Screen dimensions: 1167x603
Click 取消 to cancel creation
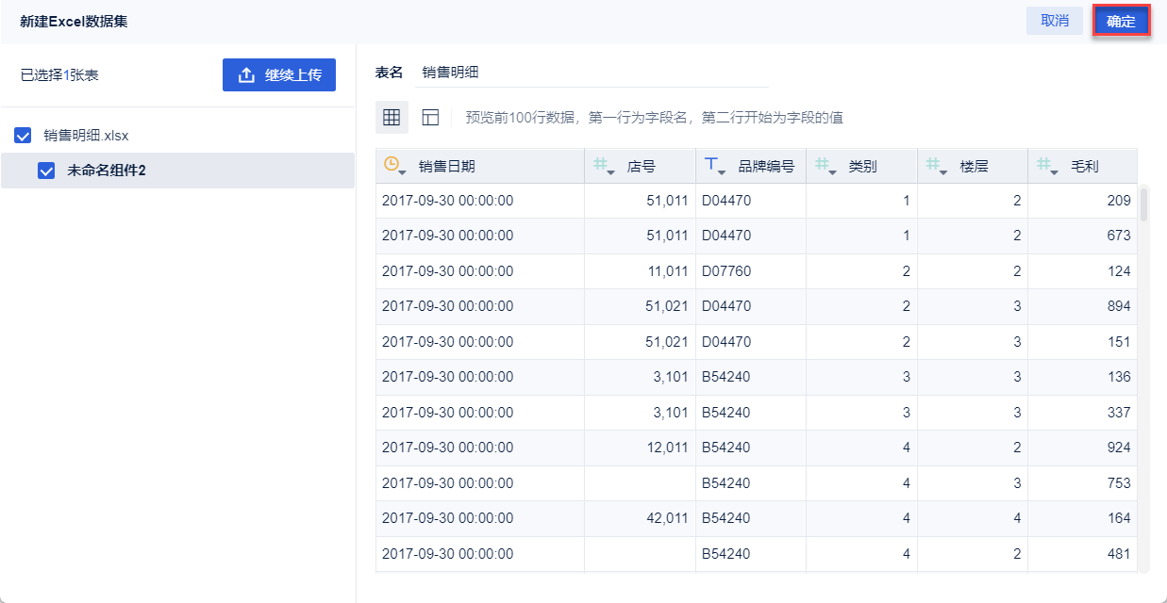pos(1054,21)
